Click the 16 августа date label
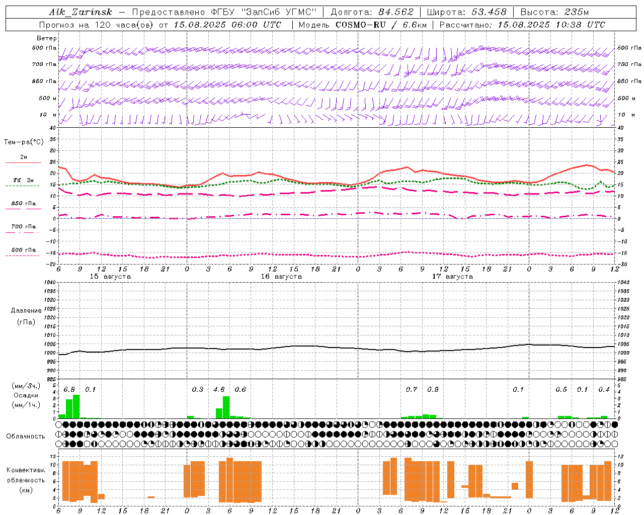The width and height of the screenshot is (644, 515). coord(281,277)
